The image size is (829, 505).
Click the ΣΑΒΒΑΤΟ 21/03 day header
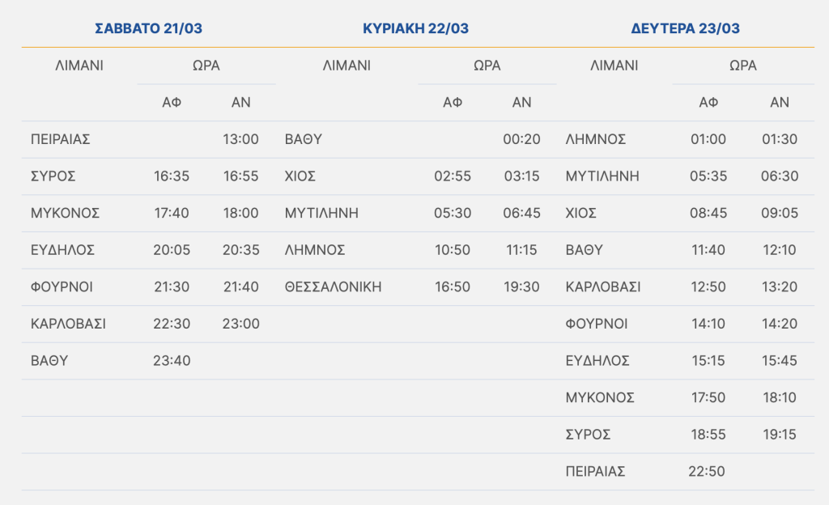148,29
